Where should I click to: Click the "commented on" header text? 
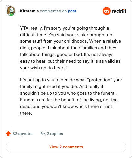click(53, 11)
